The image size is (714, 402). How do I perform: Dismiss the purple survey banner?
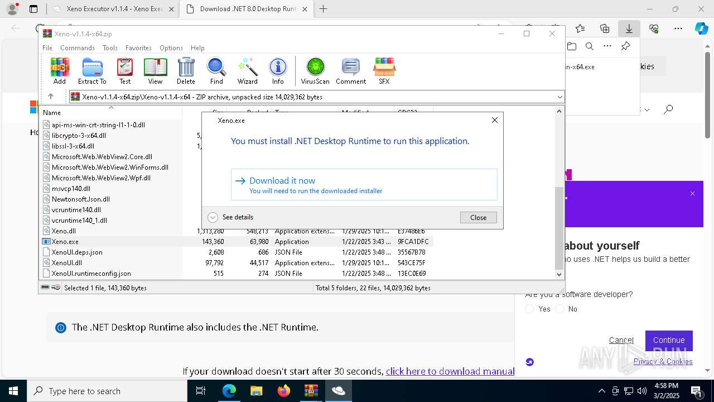tap(692, 194)
